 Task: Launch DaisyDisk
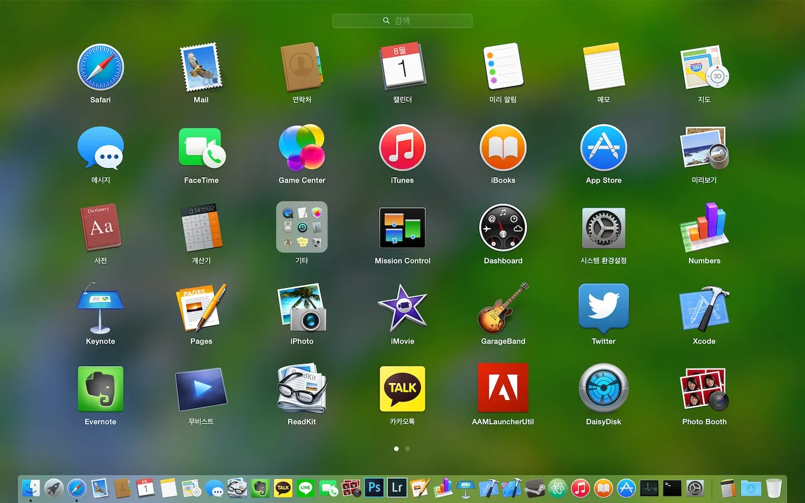(603, 390)
